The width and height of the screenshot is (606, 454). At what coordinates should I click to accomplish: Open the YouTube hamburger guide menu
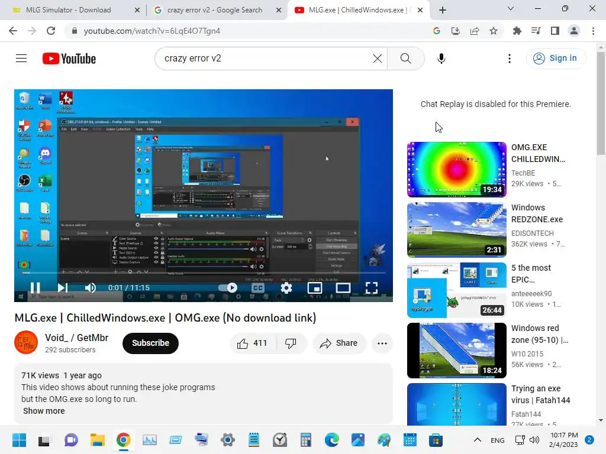(21, 59)
